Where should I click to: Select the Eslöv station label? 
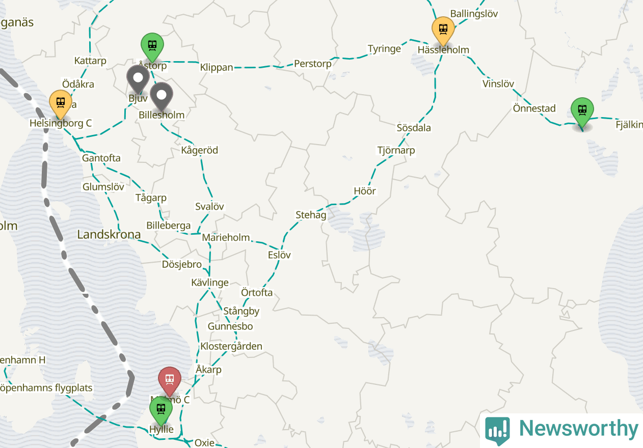click(279, 255)
